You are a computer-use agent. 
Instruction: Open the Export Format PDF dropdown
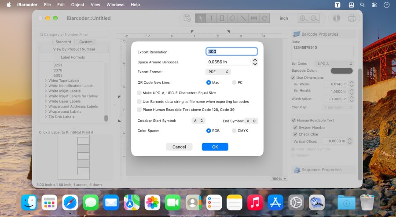pos(218,72)
